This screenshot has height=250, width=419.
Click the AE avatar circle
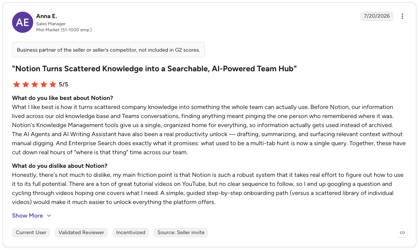pos(23,22)
